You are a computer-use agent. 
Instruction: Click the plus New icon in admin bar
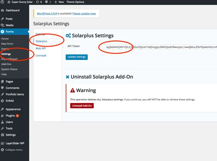56,2
